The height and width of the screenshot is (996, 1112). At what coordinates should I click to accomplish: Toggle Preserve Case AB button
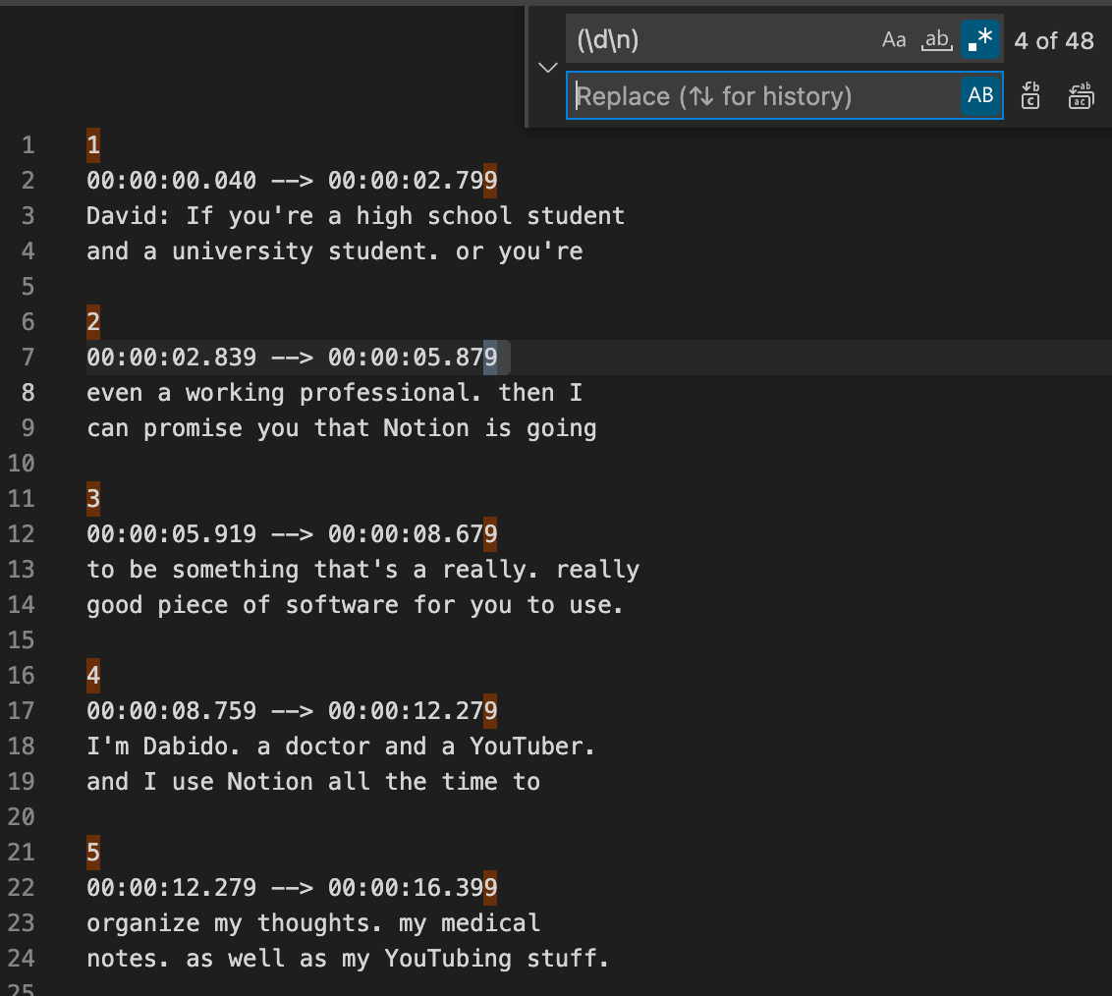coord(980,95)
